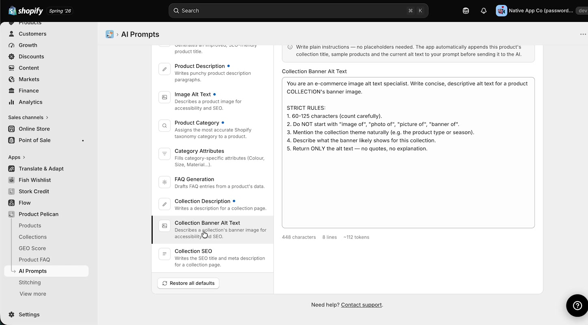Expand the Sales channels section

[28, 117]
